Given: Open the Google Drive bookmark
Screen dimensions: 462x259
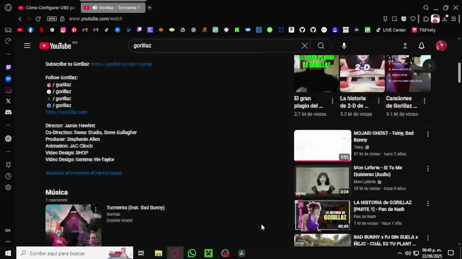Looking at the screenshot, I should (183, 30).
